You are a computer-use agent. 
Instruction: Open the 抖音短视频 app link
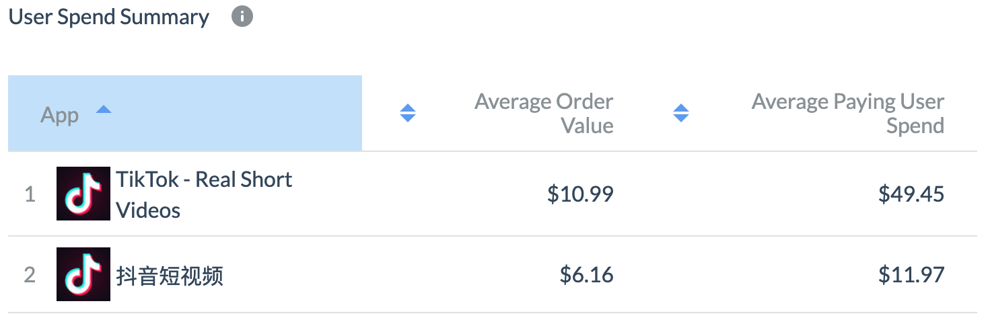pyautogui.click(x=170, y=275)
